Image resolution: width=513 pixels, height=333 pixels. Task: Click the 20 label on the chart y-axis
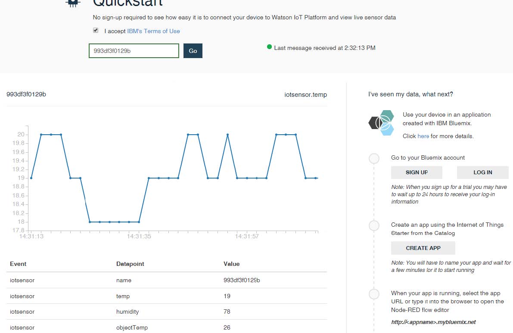[x=21, y=134]
